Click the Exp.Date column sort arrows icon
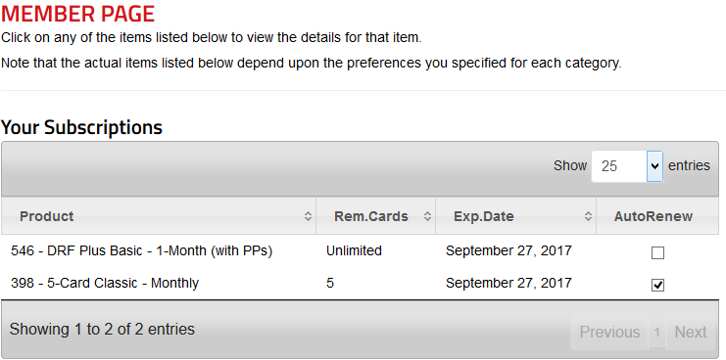This screenshot has width=726, height=360. click(588, 216)
